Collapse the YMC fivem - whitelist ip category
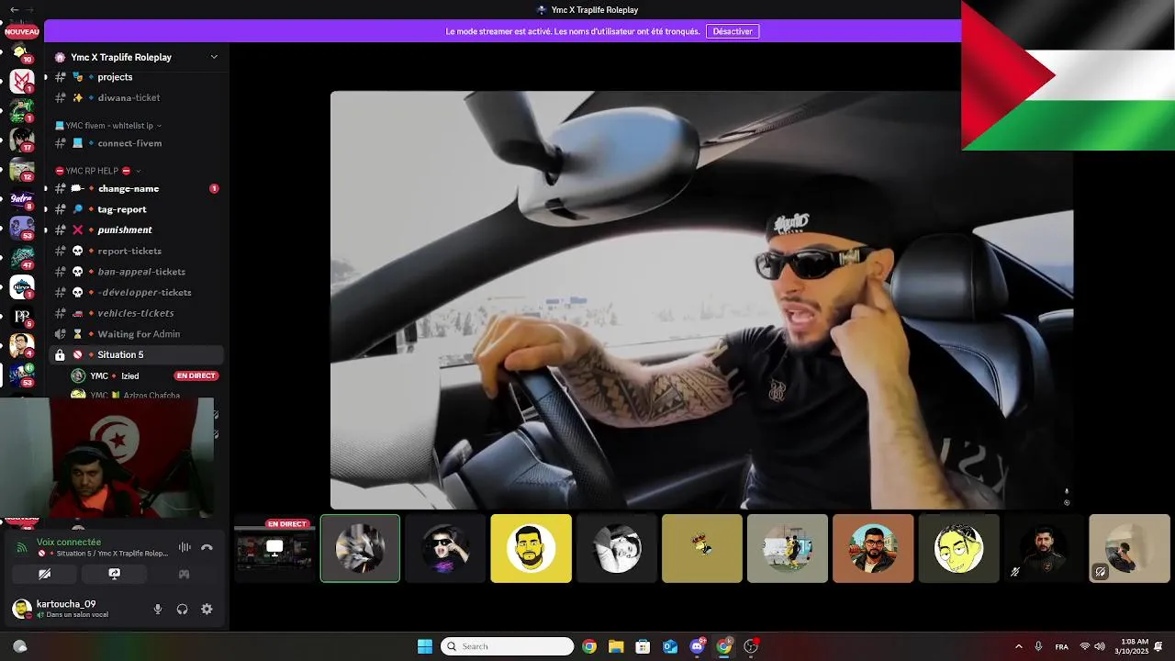The height and width of the screenshot is (661, 1175). click(x=108, y=125)
